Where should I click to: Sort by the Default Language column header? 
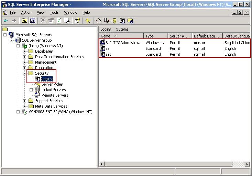[237, 36]
